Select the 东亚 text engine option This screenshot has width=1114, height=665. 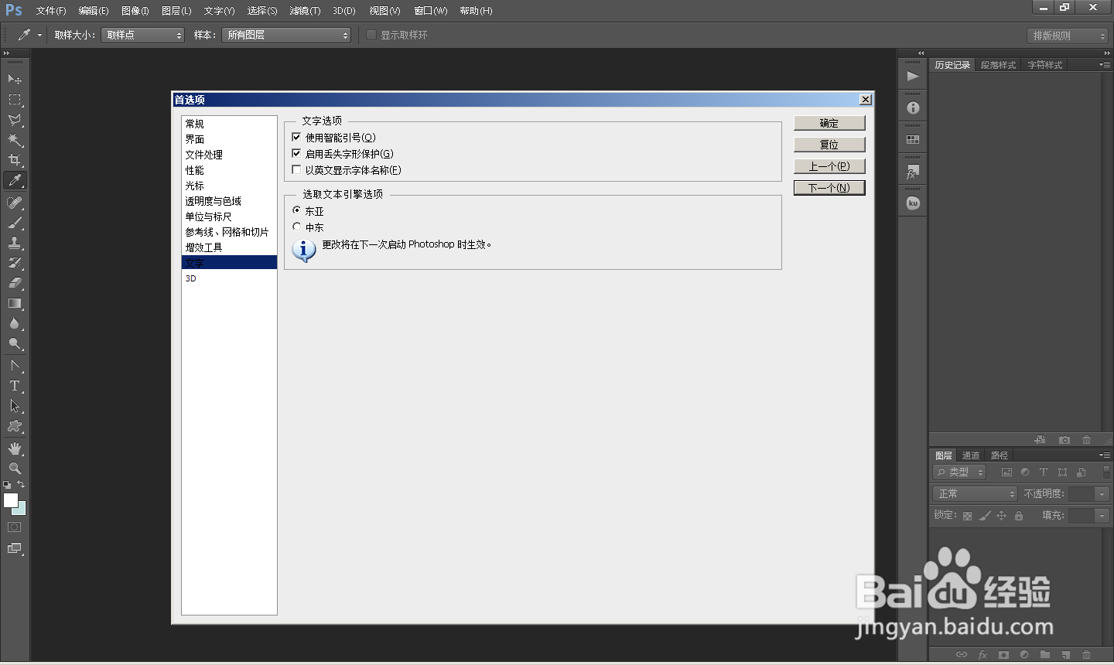(x=296, y=210)
